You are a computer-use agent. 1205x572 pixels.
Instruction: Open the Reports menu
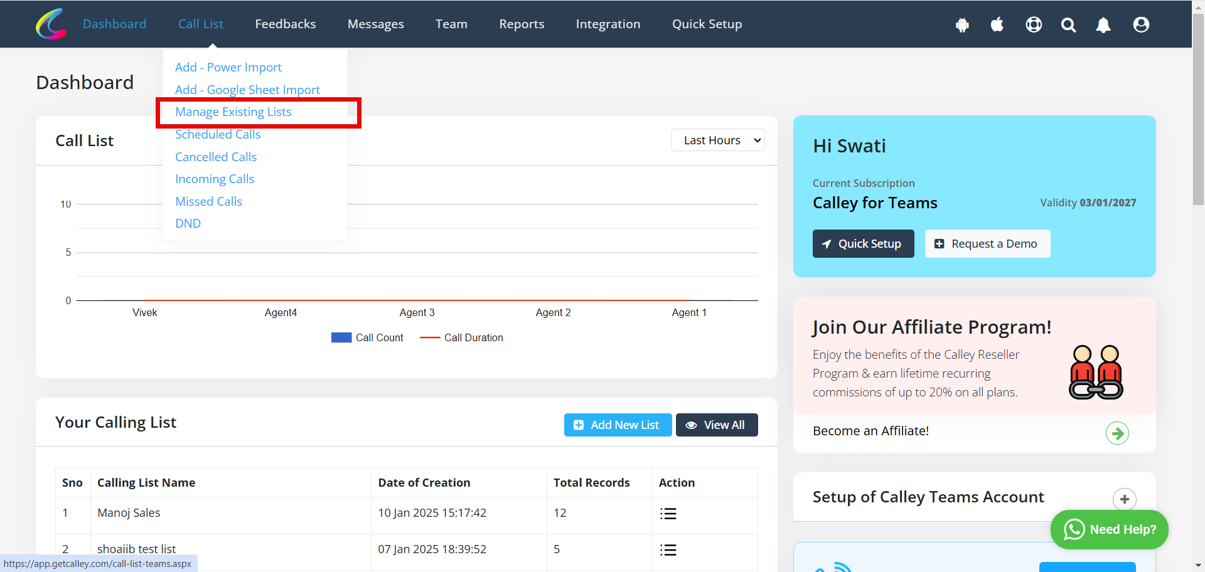(522, 24)
